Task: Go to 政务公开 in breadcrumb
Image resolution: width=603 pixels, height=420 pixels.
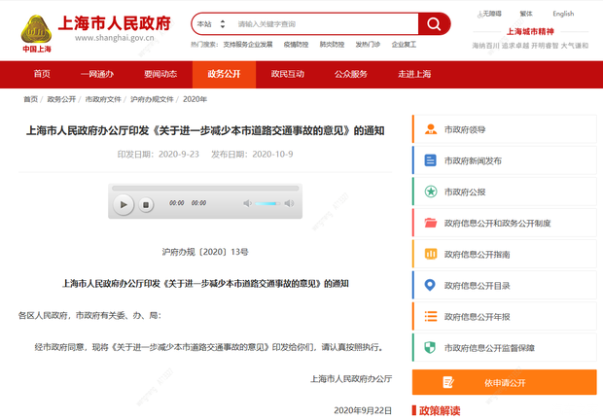Action: coord(61,99)
